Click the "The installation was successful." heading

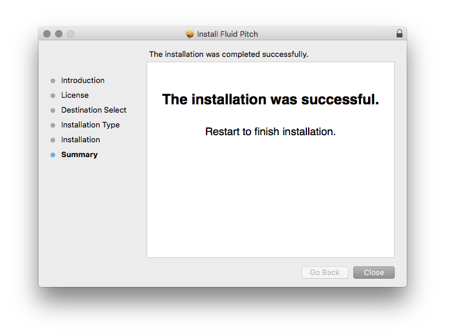(271, 100)
